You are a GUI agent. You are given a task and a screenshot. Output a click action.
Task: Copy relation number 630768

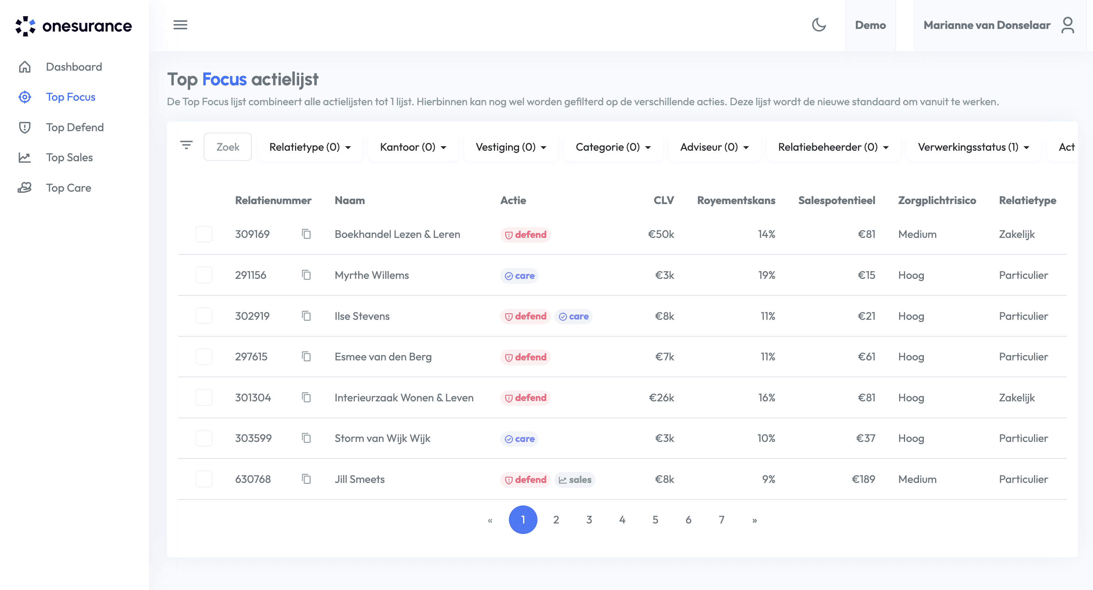[306, 479]
